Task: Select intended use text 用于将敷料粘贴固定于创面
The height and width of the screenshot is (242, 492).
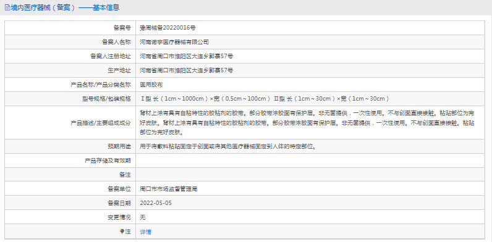Action: (227, 146)
